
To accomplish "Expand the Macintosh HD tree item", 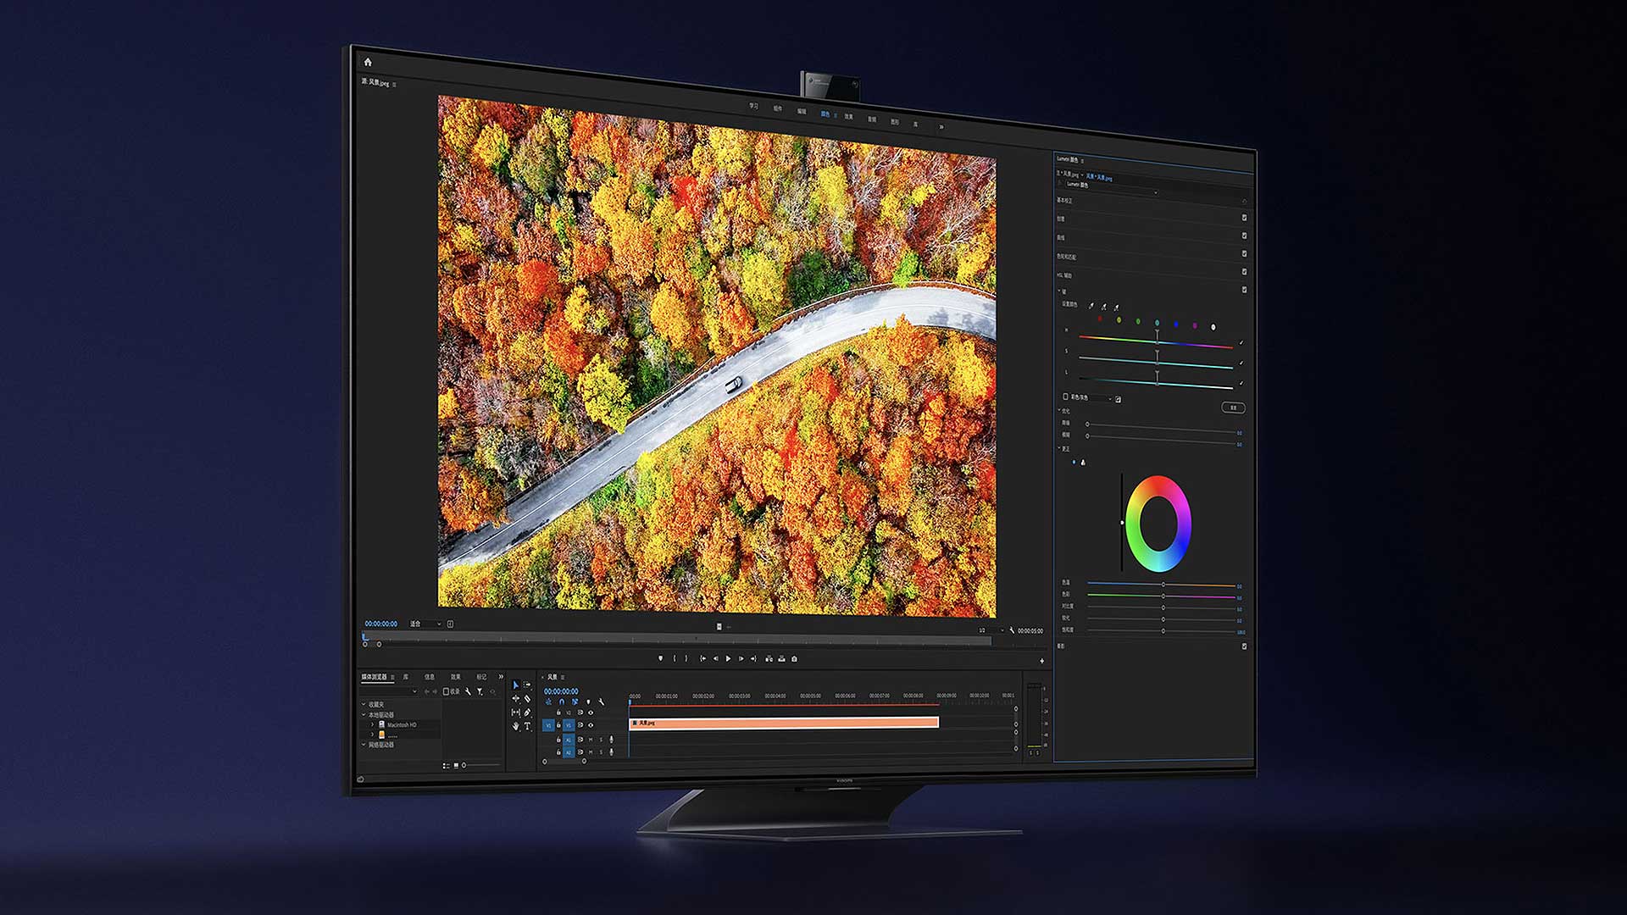I will point(372,725).
